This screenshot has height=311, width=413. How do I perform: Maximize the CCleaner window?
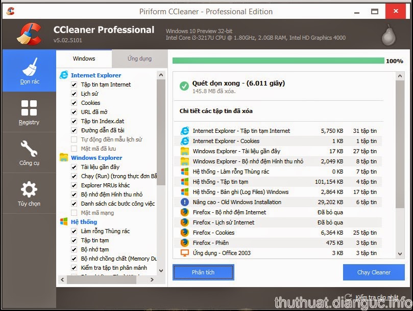click(x=375, y=11)
